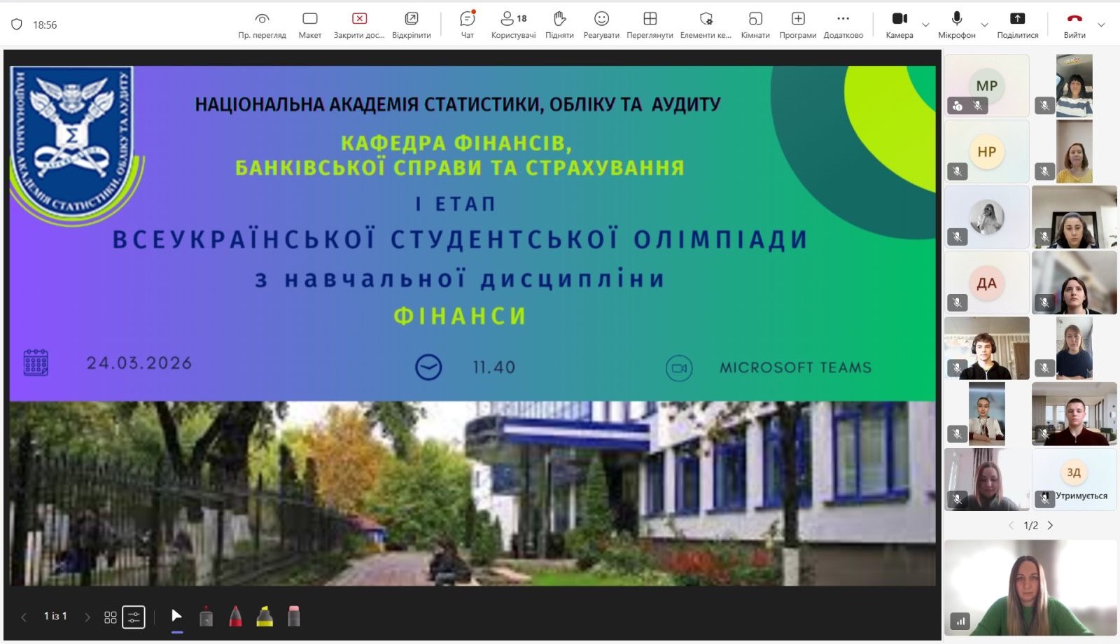This screenshot has height=644, width=1120.
Task: Expand the leave options arrow beside Вийти
Action: [x=1101, y=25]
